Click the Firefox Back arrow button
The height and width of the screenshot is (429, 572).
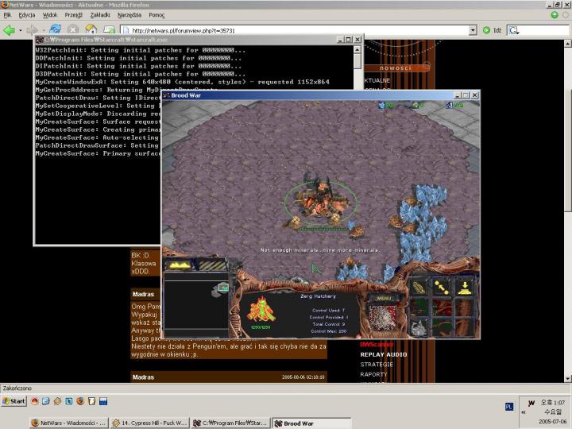click(x=9, y=30)
